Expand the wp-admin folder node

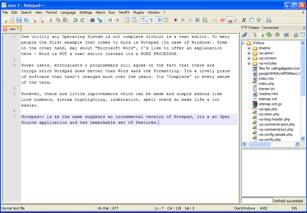click(x=249, y=53)
